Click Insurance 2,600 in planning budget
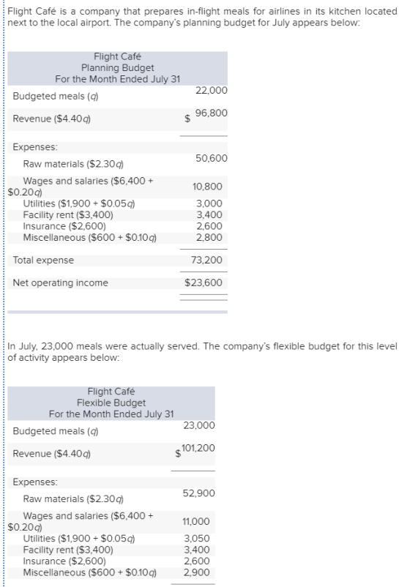 coord(209,226)
